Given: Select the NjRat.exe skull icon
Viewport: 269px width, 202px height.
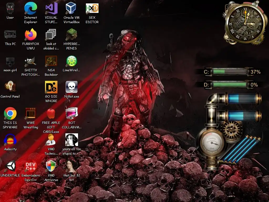Looking at the screenshot, I should click(71, 90).
